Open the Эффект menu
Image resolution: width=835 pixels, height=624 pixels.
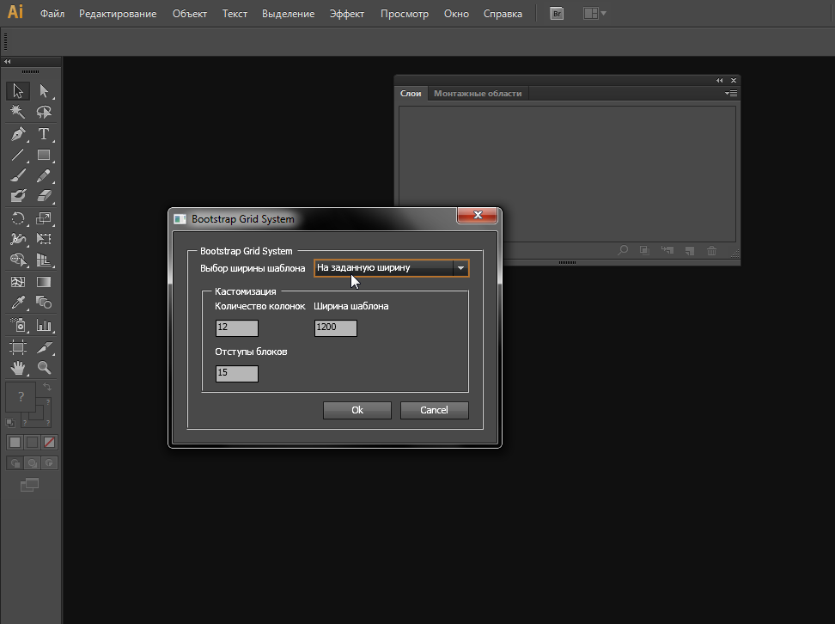[x=347, y=13]
